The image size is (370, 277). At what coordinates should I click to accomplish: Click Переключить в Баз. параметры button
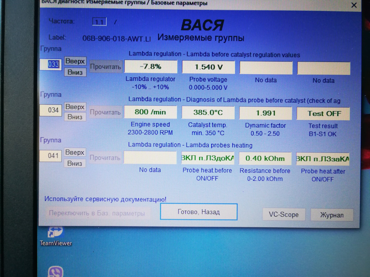click(97, 213)
